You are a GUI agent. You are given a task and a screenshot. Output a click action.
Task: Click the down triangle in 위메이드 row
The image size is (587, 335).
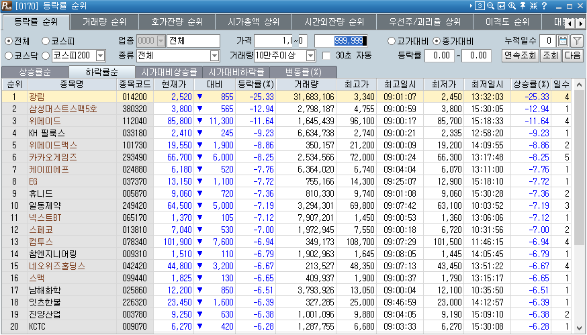coord(199,121)
